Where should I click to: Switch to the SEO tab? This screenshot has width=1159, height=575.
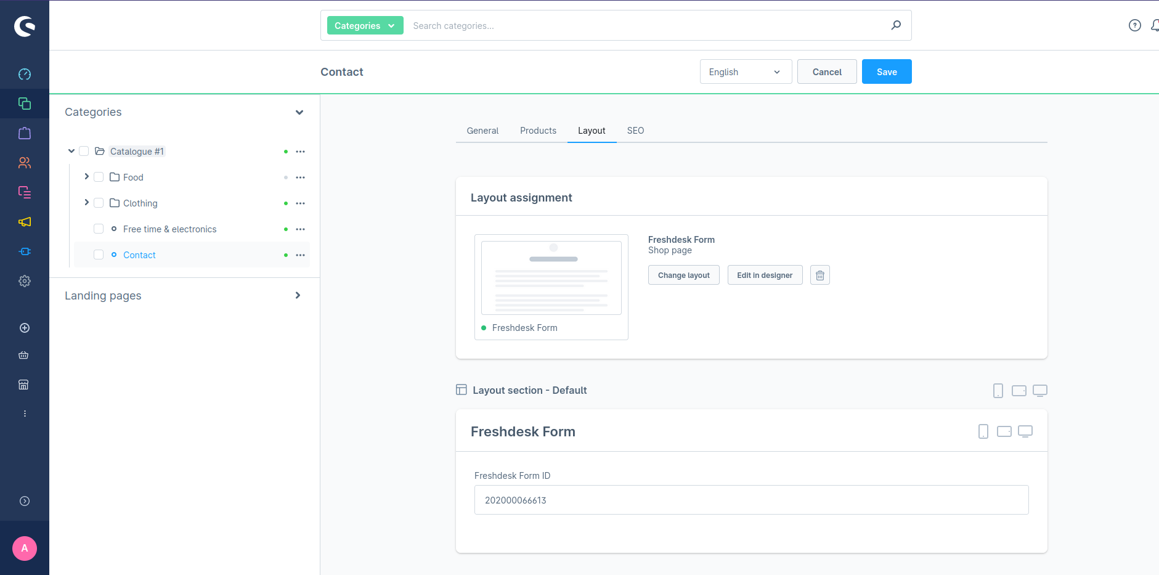click(635, 131)
